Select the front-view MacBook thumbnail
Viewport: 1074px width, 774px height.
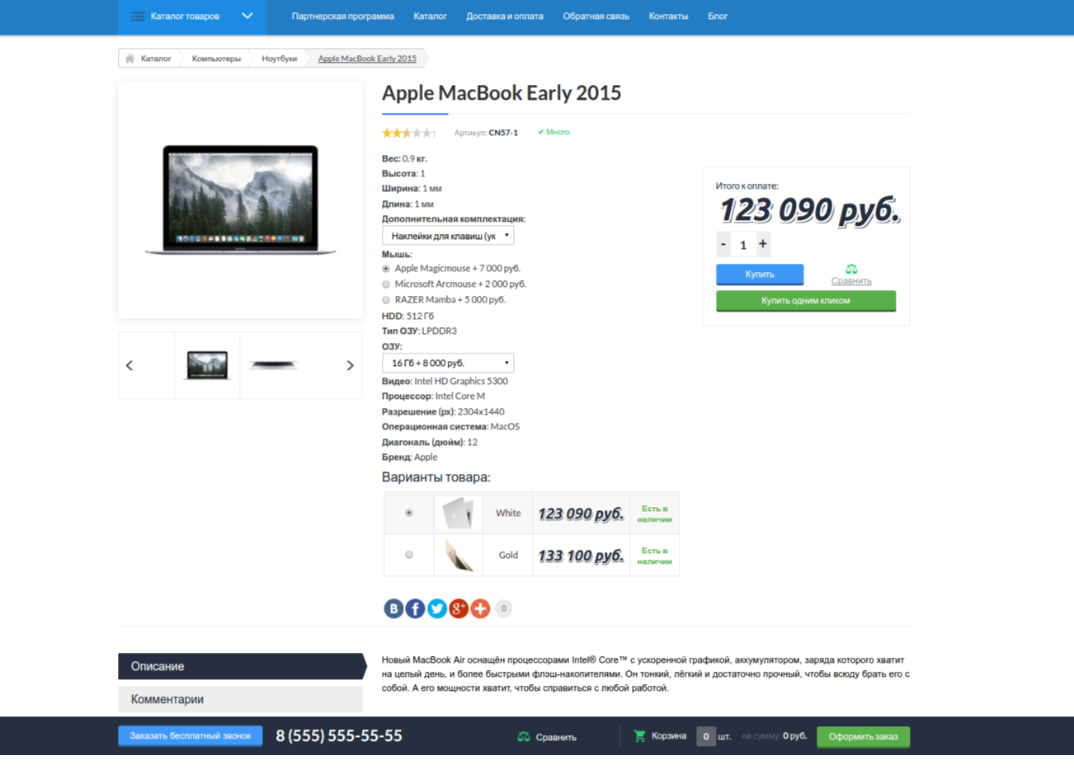(x=207, y=365)
